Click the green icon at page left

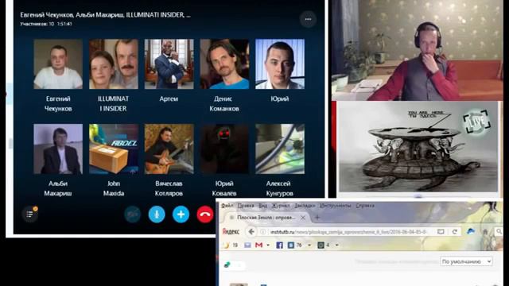227,265
